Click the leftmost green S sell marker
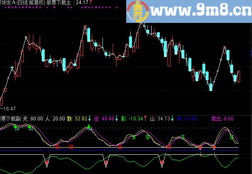Screen dimensions: 252x174 click(x=134, y=138)
